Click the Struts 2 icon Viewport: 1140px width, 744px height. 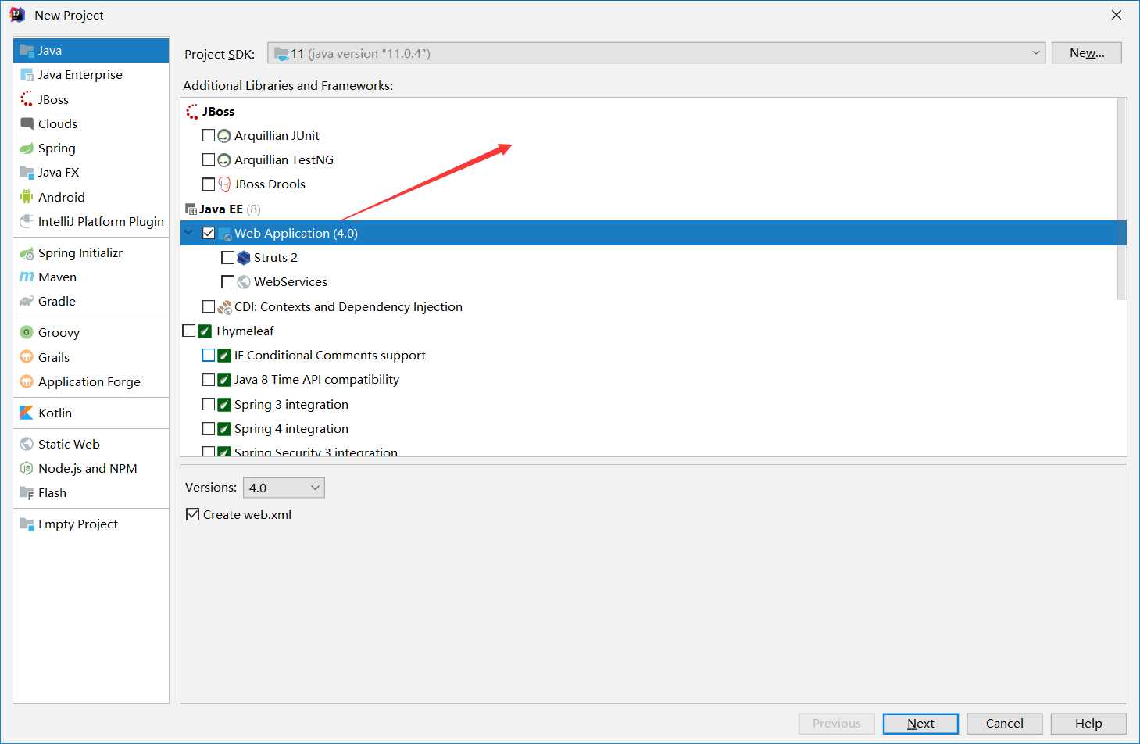pyautogui.click(x=244, y=258)
